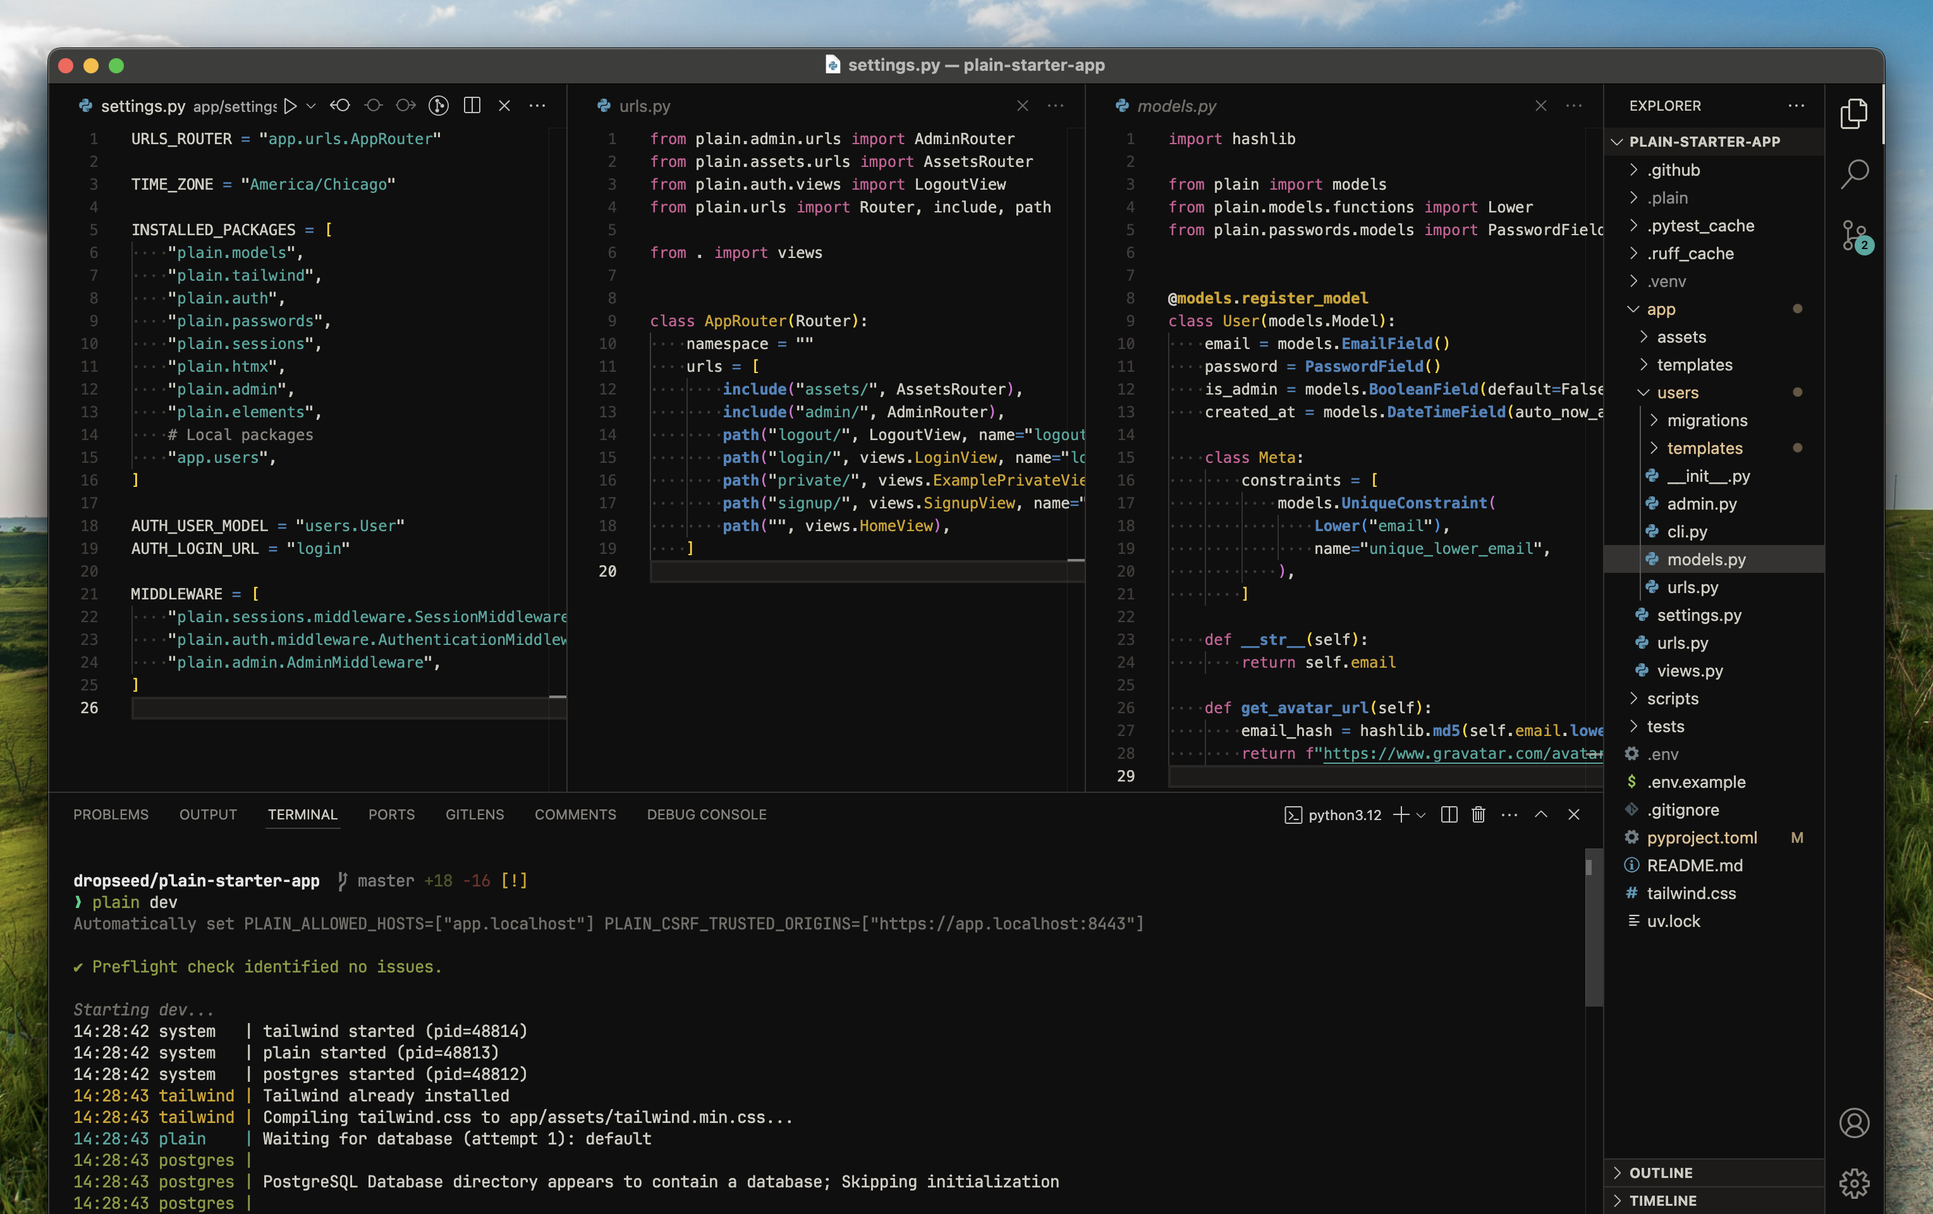Open the gravatar.com link in models.py
Screen dimensions: 1933x1214
click(1461, 754)
